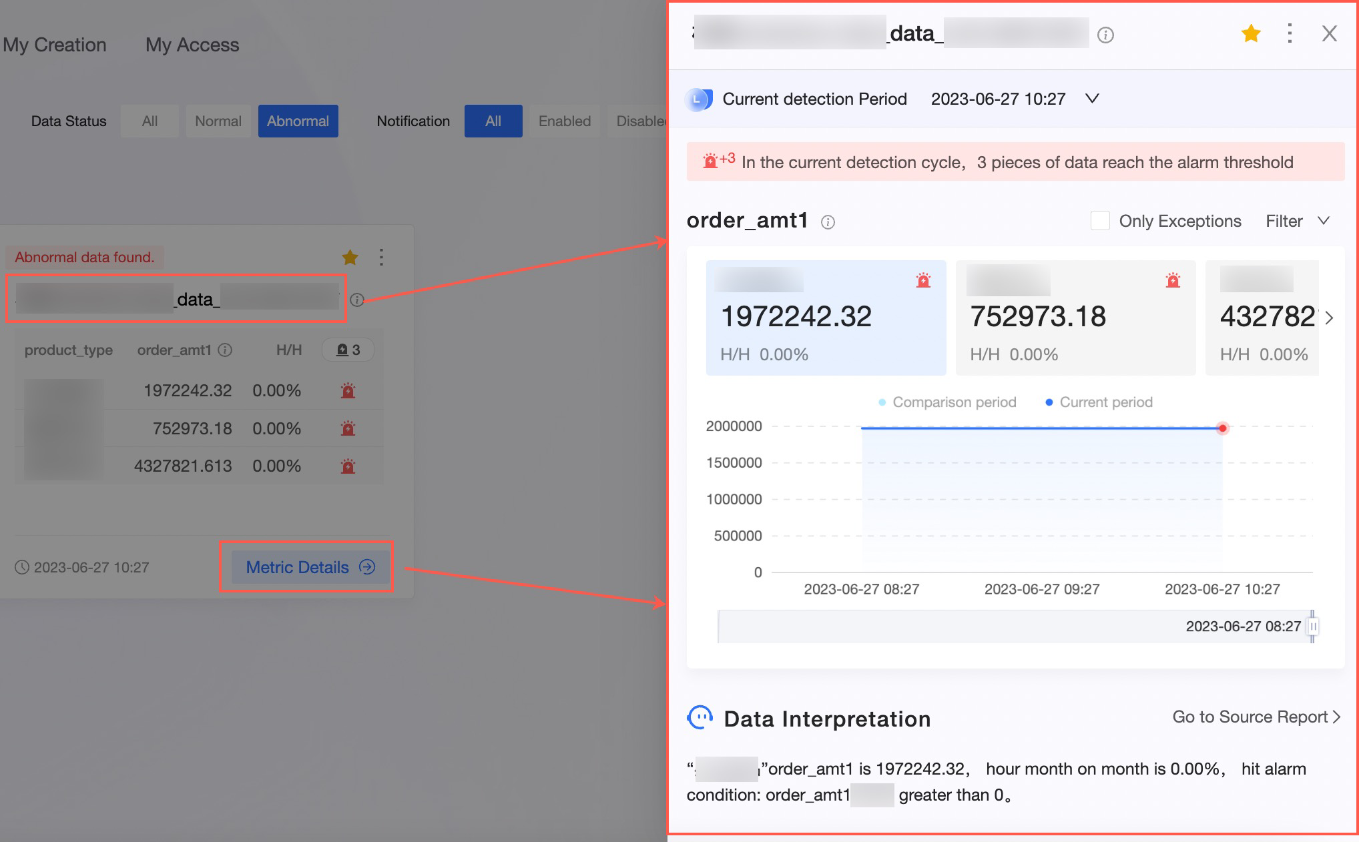Check the Only Exceptions checkbox
Screen dimensions: 1359x842
tap(1099, 221)
